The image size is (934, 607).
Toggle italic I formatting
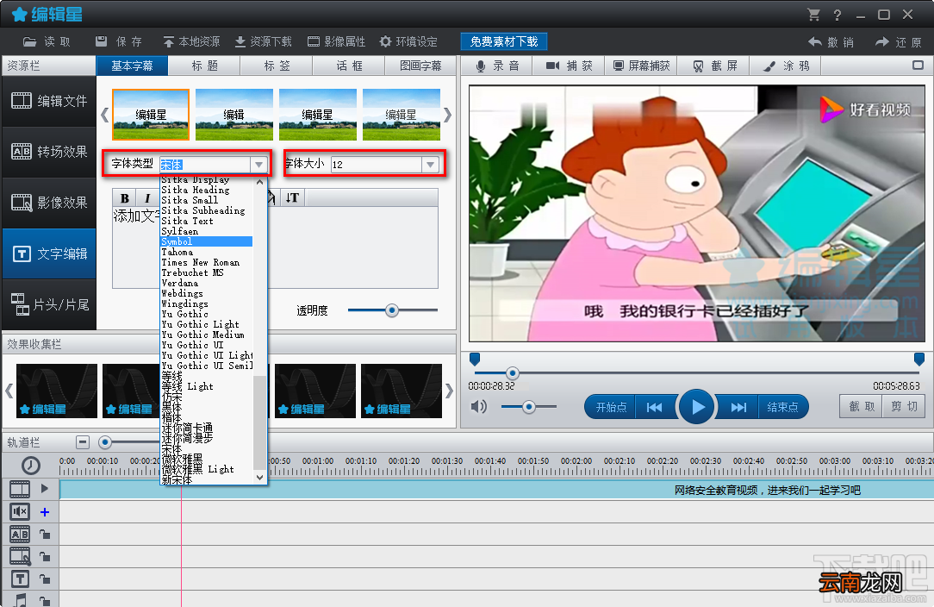pos(147,198)
